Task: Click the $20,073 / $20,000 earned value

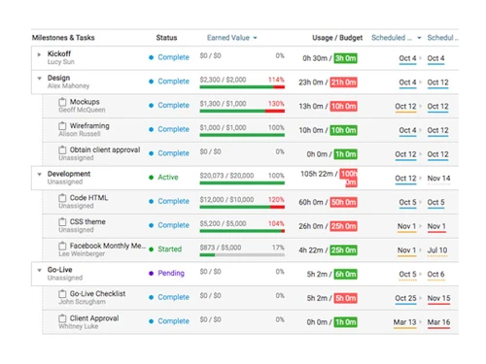Action: (x=226, y=176)
